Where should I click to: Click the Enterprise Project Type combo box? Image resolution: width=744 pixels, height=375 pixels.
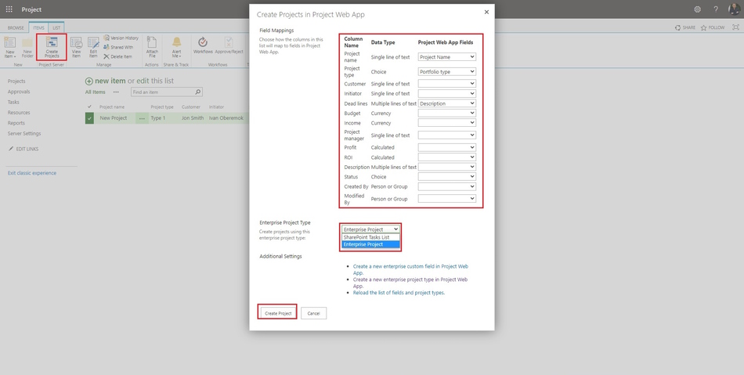click(x=370, y=229)
